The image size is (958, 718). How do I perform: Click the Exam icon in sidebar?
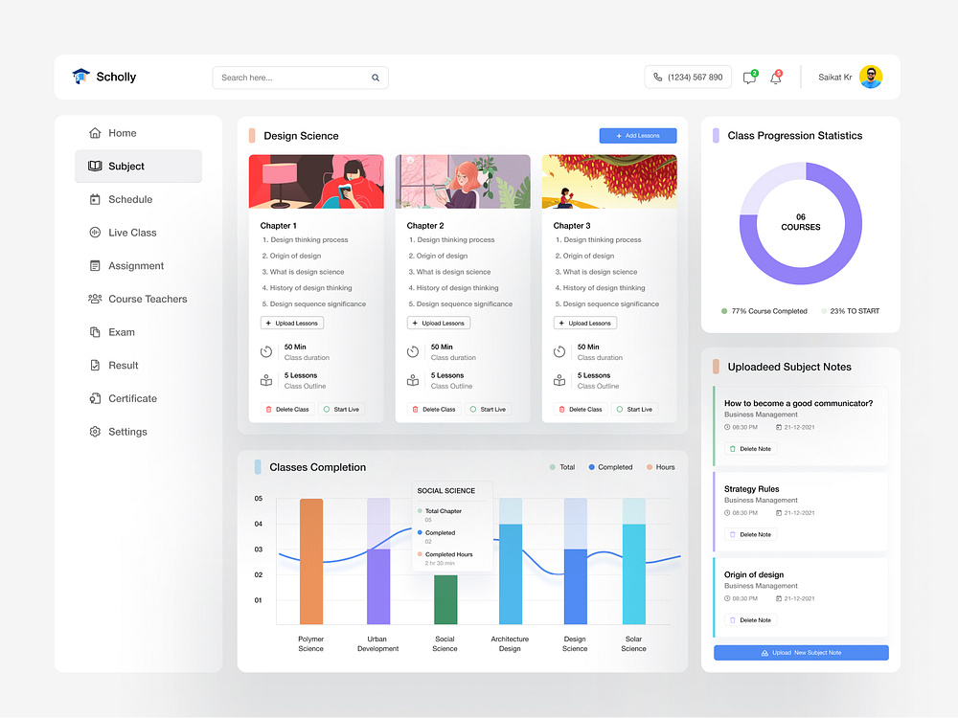95,332
